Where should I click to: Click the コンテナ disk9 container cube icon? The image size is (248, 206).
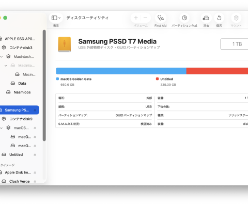pyautogui.click(x=4, y=119)
